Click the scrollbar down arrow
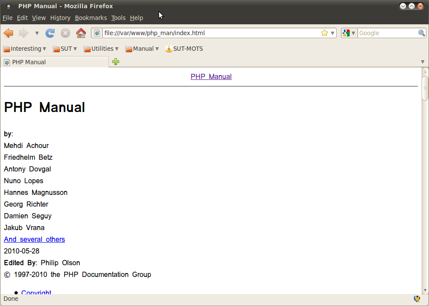429x306 pixels. click(x=425, y=290)
